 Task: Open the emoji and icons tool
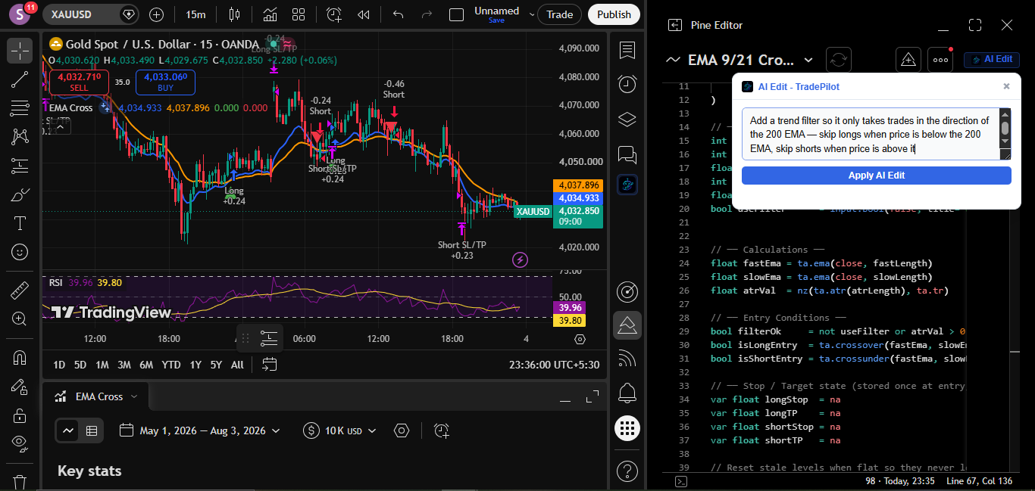20,252
